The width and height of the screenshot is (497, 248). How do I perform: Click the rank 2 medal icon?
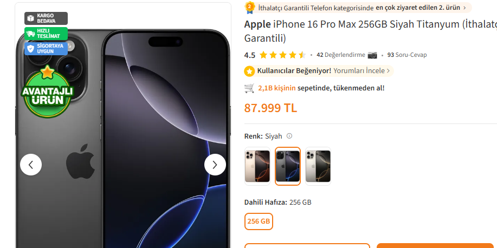(250, 8)
